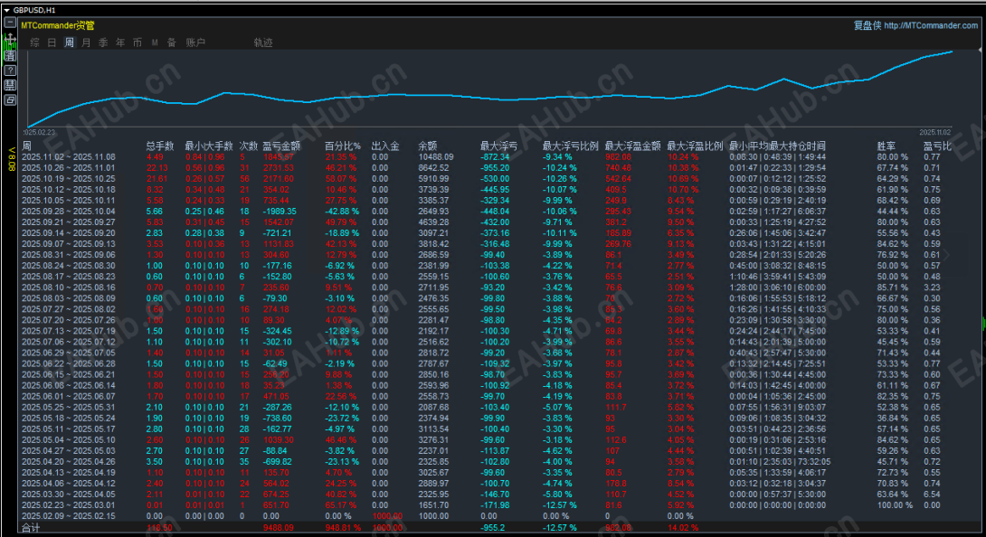Viewport: 986px width, 537px height.
Task: Select the 周 weekly tab
Action: point(69,42)
